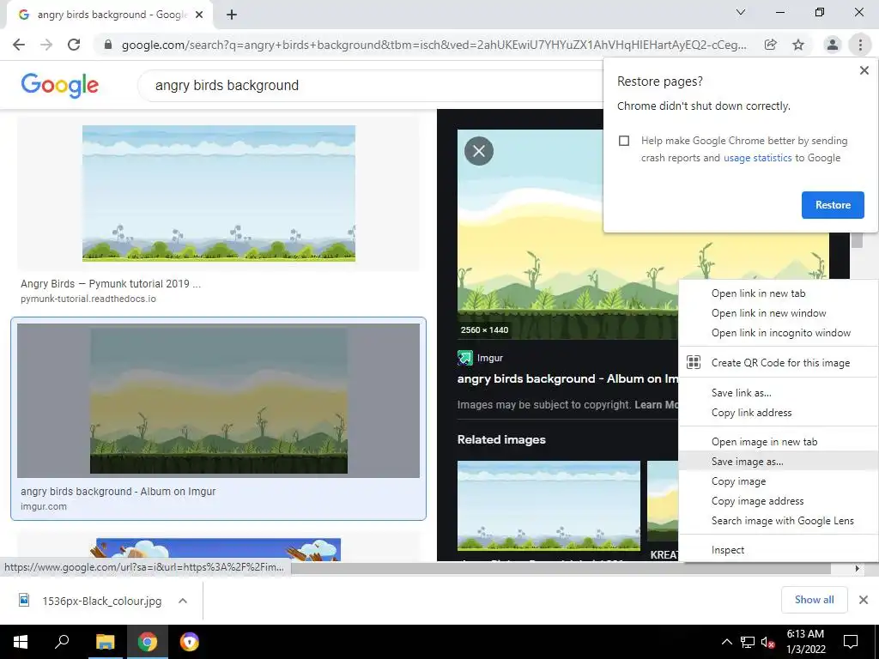Open the Windows Start menu
This screenshot has height=659, width=879.
(x=21, y=642)
